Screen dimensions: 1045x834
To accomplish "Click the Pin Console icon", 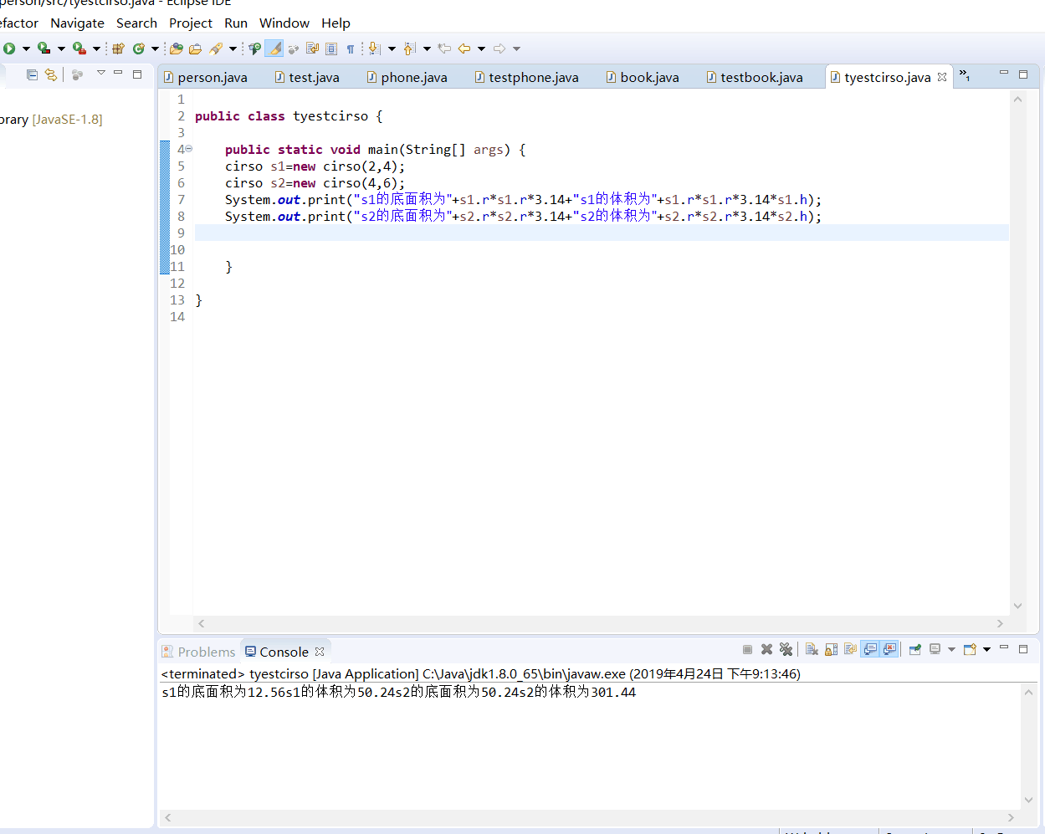I will coord(914,649).
